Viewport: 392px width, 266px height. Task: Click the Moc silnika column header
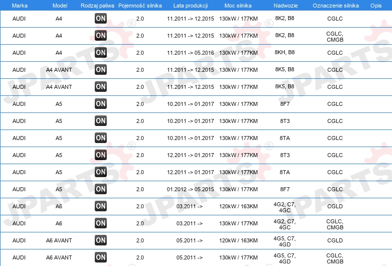pyautogui.click(x=238, y=6)
